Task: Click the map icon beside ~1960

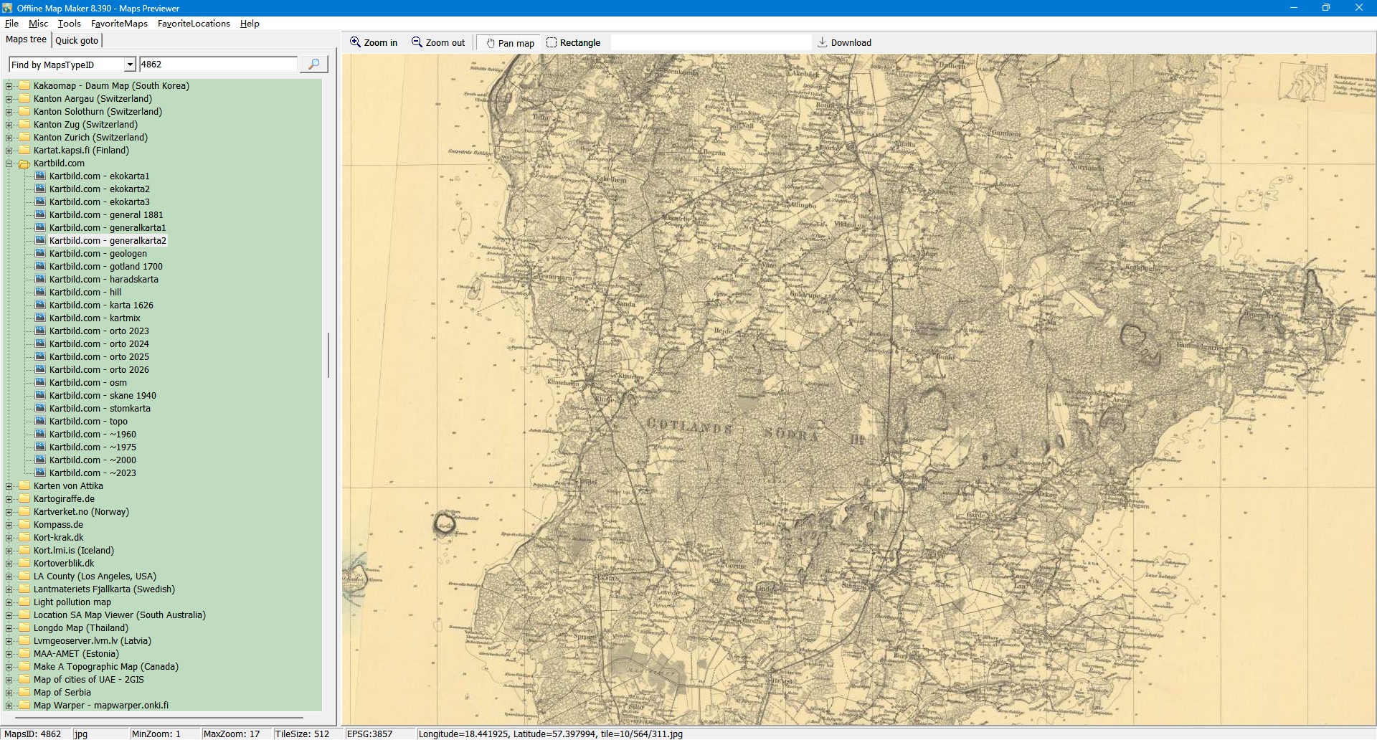Action: (40, 434)
